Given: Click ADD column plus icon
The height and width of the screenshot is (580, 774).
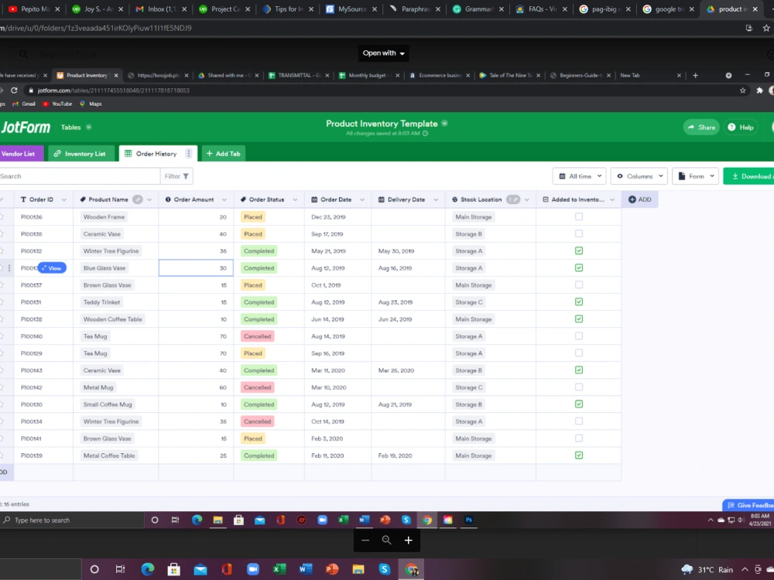Looking at the screenshot, I should [632, 200].
